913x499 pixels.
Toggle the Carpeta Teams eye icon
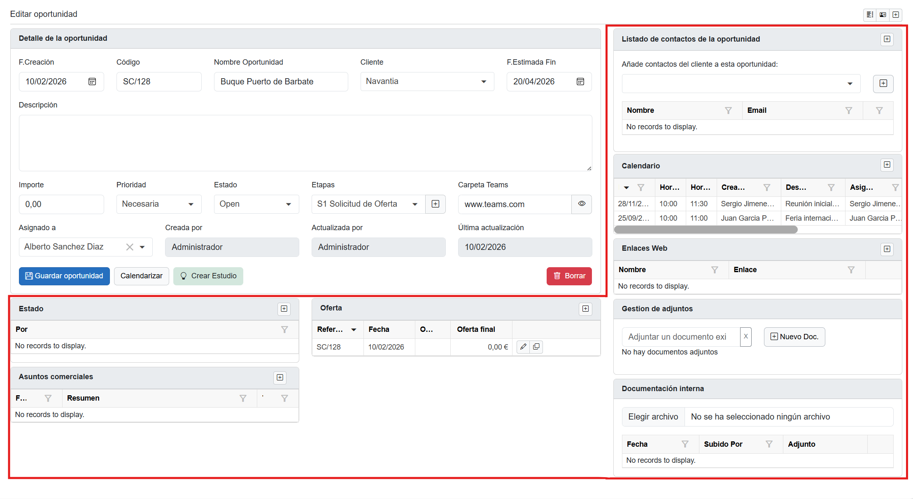(x=581, y=204)
